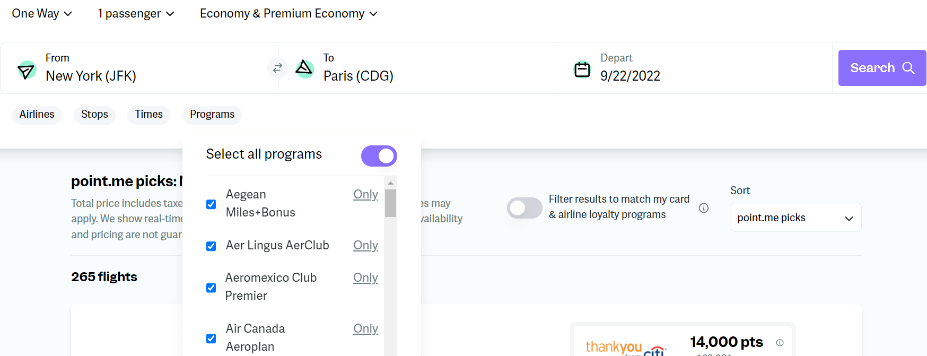This screenshot has height=356, width=927.
Task: Swap origin and destination airports
Action: coord(277,68)
